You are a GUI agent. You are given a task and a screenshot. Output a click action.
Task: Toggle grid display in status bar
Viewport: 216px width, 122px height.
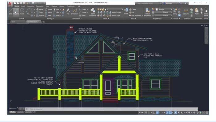pyautogui.click(x=146, y=113)
